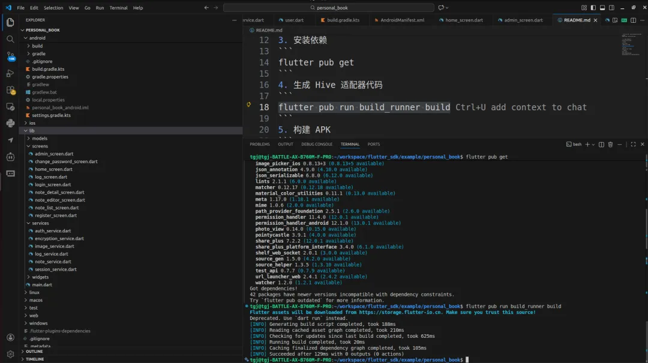
Task: Open the Search view in activity bar
Action: [x=10, y=39]
